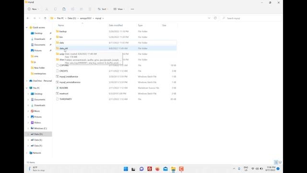Open the Mail app on the taskbar
Image resolution: width=307 pixels, height=173 pixels.
(x=165, y=169)
